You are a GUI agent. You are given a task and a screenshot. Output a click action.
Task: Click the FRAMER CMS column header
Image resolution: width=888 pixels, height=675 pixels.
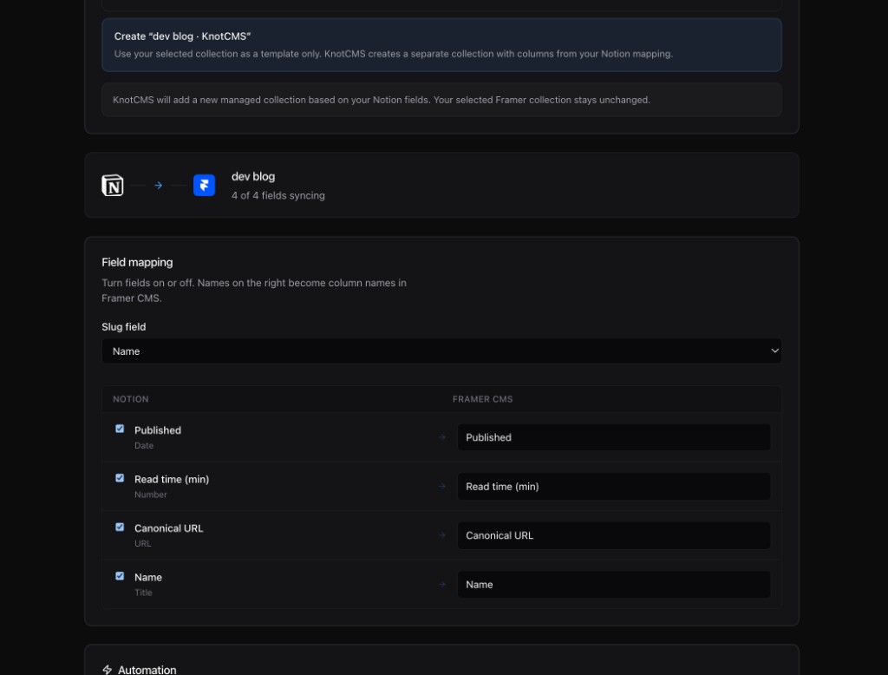pos(482,399)
